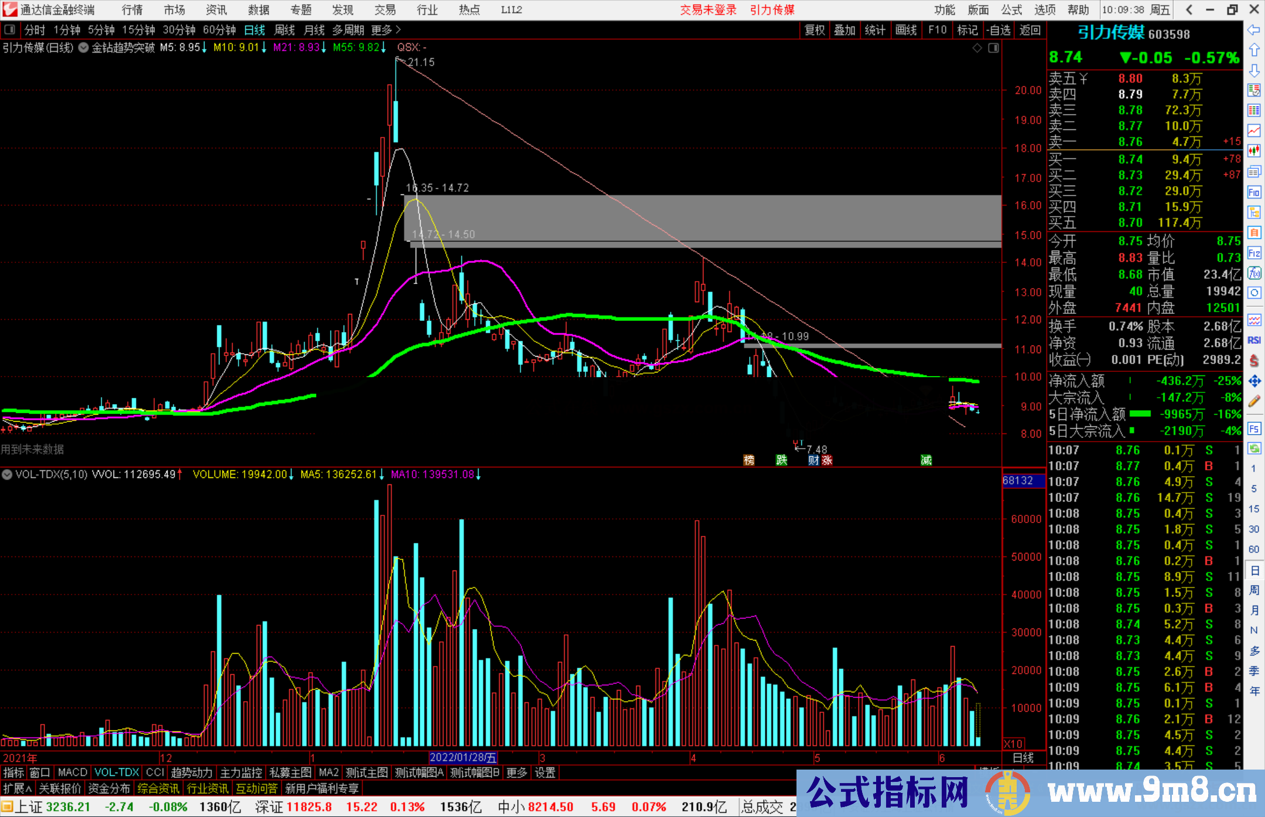Click the red S dollar icon
This screenshot has width=1265, height=817.
[x=1254, y=361]
